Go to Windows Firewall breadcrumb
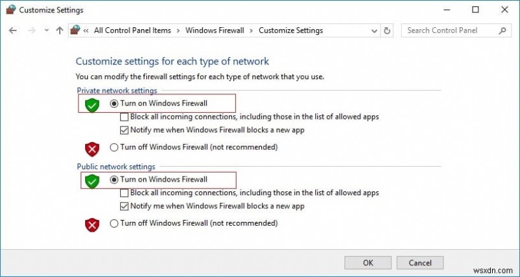Image resolution: width=520 pixels, height=277 pixels. (x=214, y=30)
